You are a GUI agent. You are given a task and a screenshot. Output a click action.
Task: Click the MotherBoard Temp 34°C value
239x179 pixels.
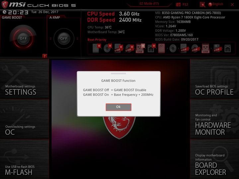point(121,32)
